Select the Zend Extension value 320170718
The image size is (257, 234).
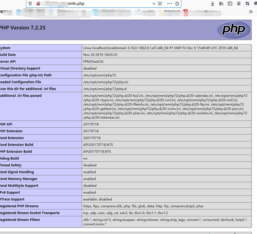92,138
